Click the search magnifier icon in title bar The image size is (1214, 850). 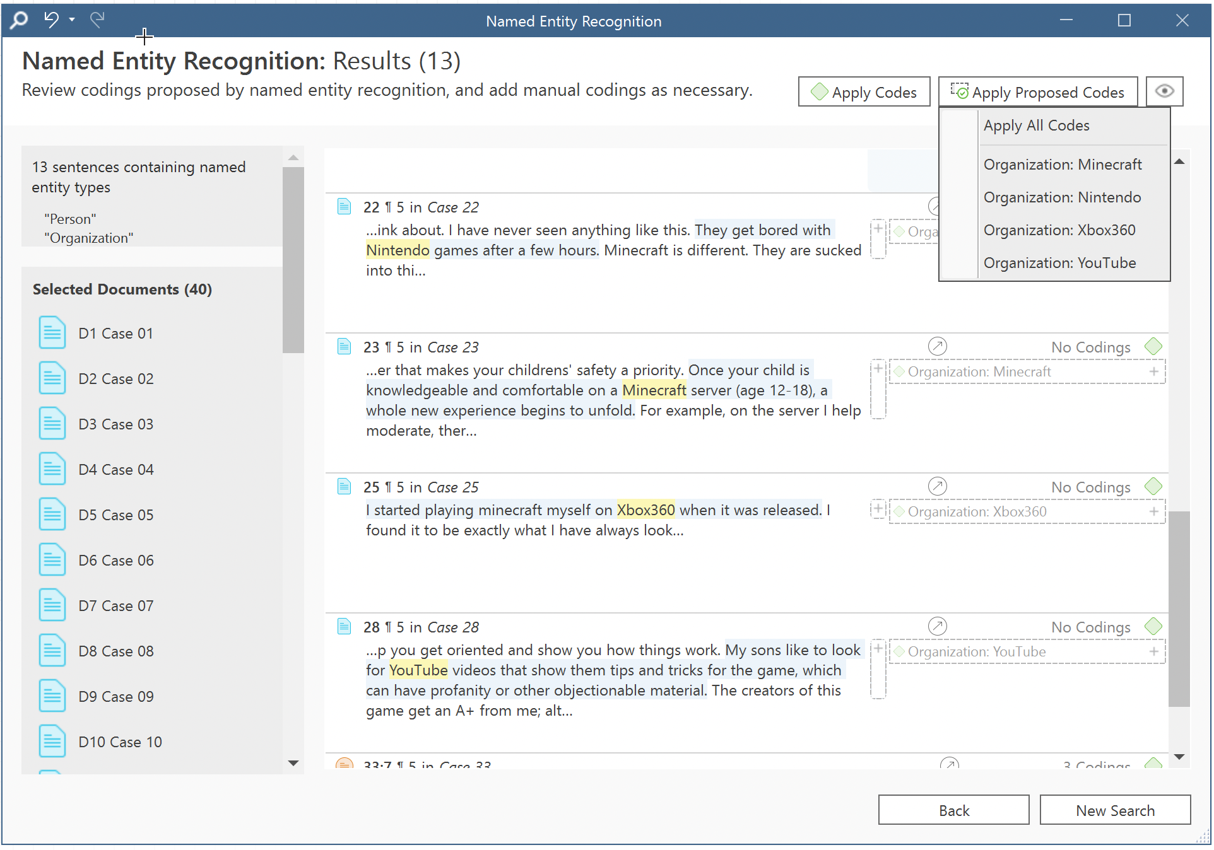[19, 20]
